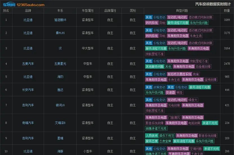Open the 长安汽车 brand link
This screenshot has width=234, height=155.
click(x=28, y=90)
